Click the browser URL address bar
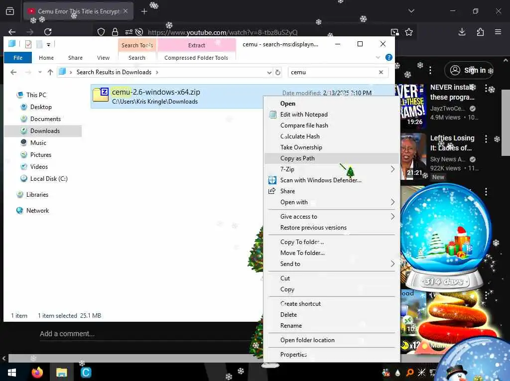 click(223, 32)
